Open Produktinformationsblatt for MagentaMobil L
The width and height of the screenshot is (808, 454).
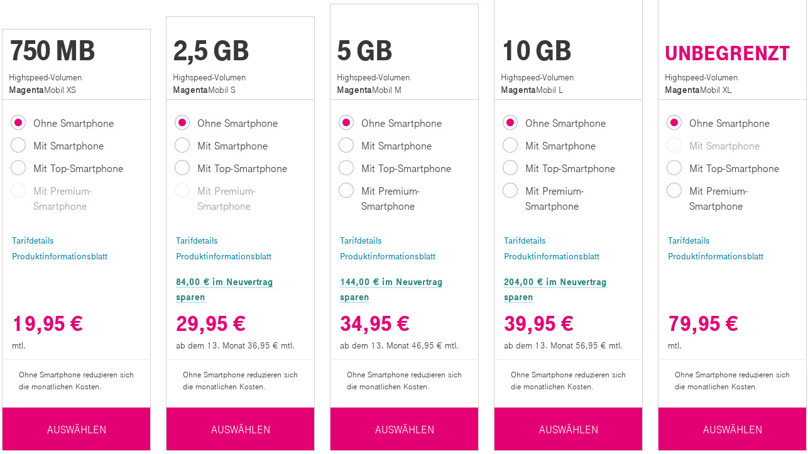[551, 256]
